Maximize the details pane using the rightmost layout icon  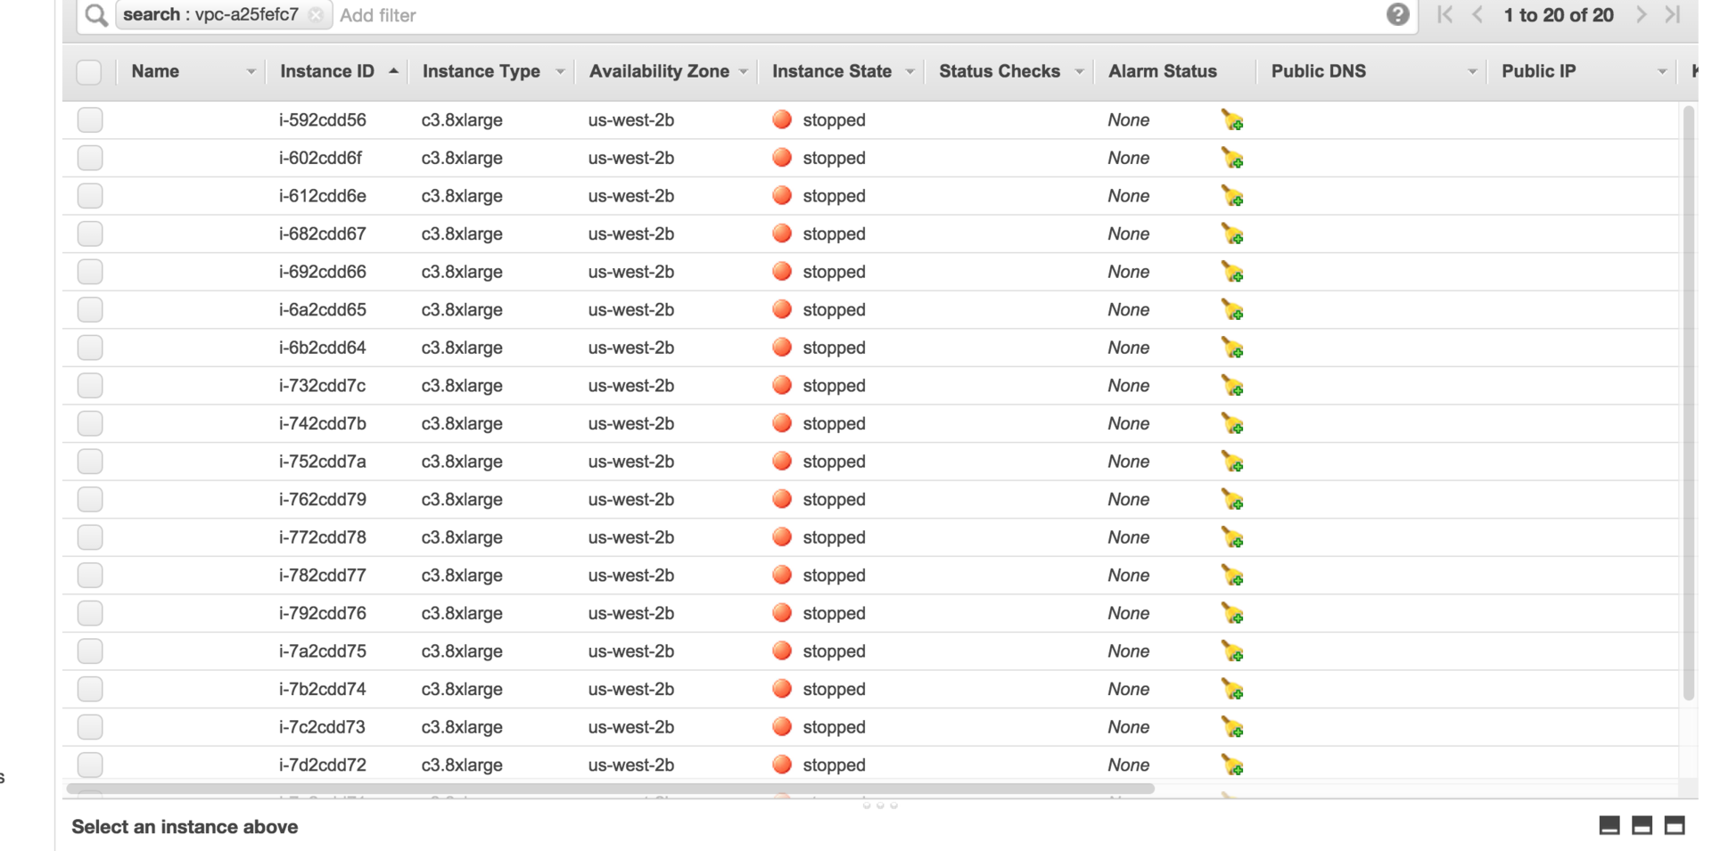pyautogui.click(x=1675, y=826)
